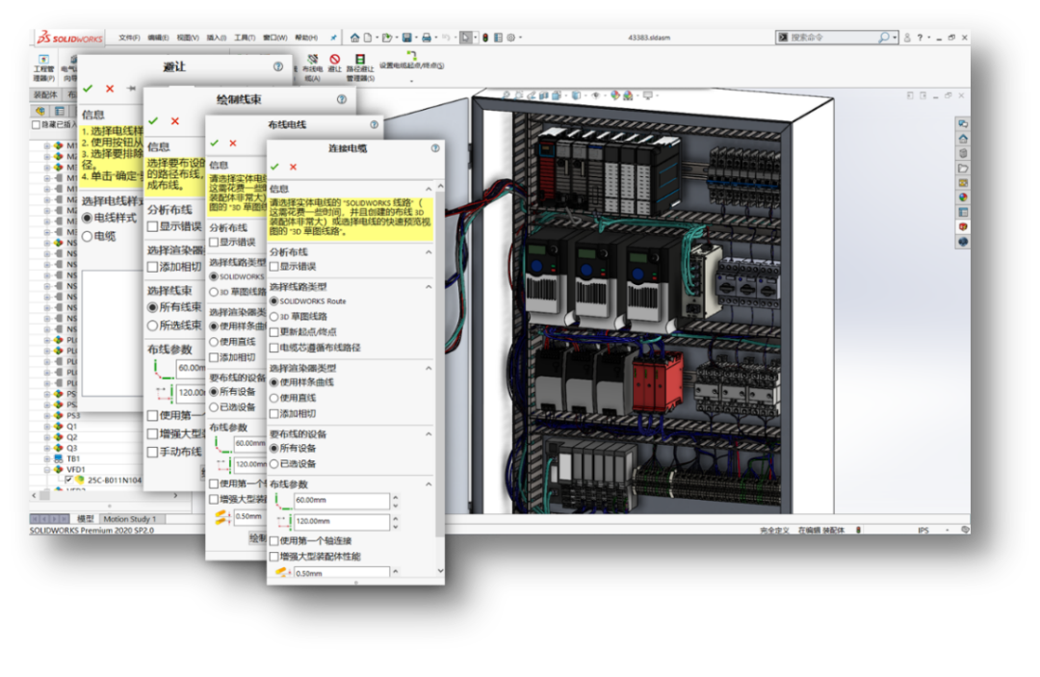The height and width of the screenshot is (677, 1040).
Task: Collapse the VFD1 tree node
Action: [47, 469]
